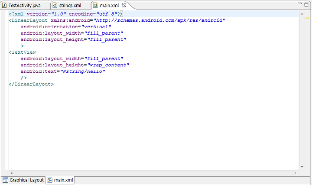Click the opening LinearLayout tag

point(28,20)
